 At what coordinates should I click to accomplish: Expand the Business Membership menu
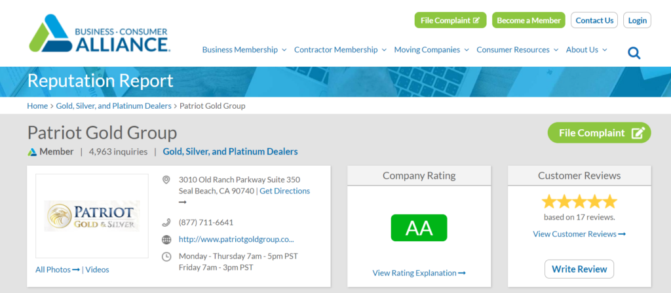(244, 50)
